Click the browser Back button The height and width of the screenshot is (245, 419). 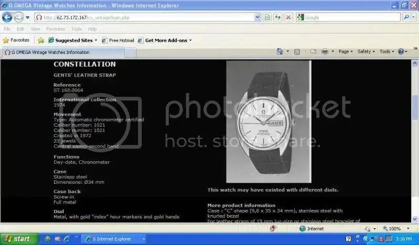click(x=7, y=18)
